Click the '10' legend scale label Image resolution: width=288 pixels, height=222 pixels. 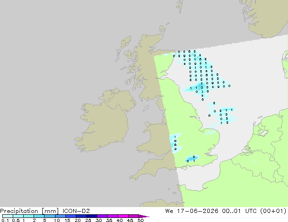(x=57, y=220)
